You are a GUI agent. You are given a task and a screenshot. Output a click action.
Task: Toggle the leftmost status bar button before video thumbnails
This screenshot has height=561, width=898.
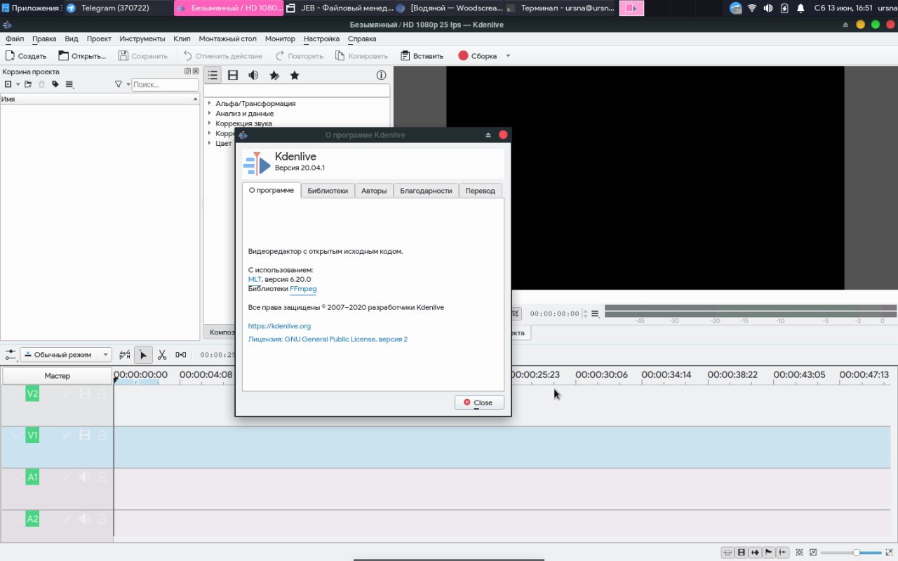[x=728, y=553]
